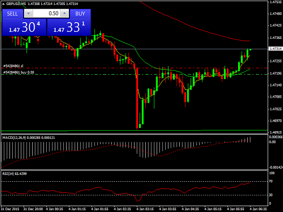Image resolution: width=283 pixels, height=212 pixels.
Task: Click the 4 Jan 03:15 time axis label
Action: 145,209
